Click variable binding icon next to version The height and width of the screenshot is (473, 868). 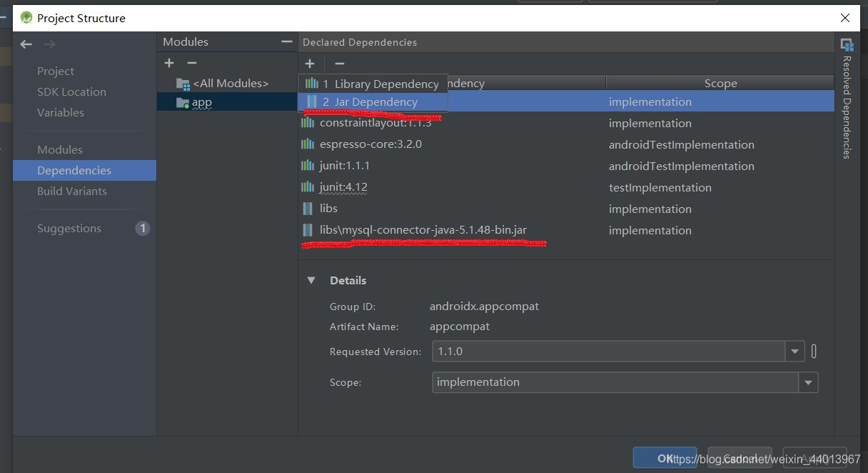coord(814,351)
